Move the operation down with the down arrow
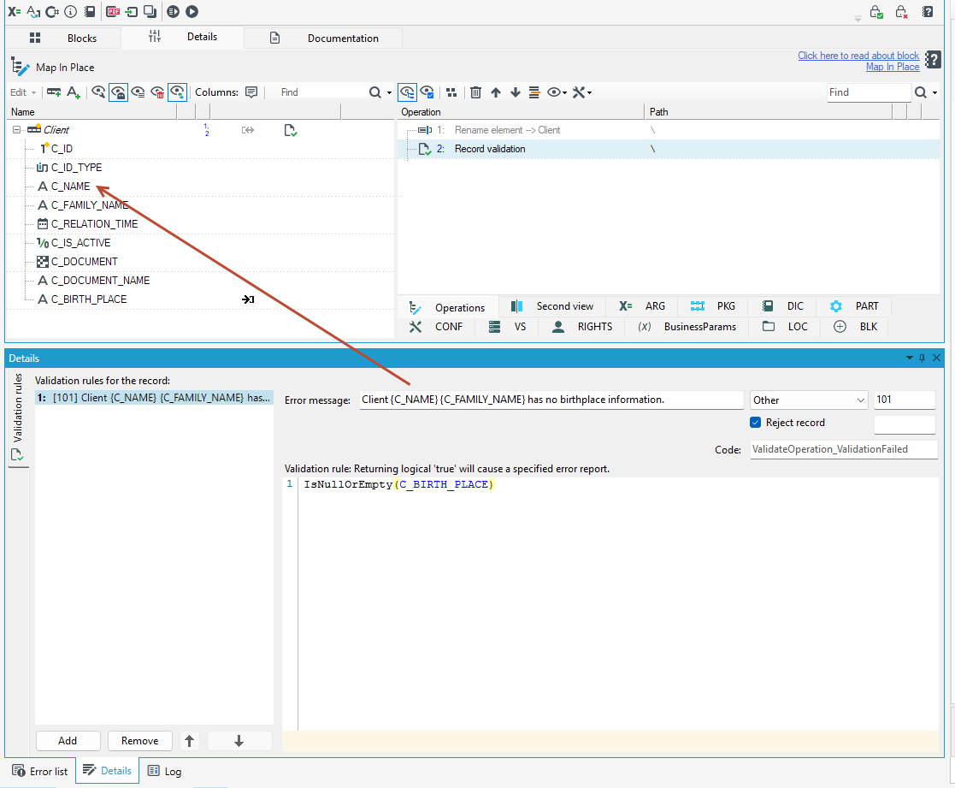This screenshot has width=955, height=788. point(516,92)
